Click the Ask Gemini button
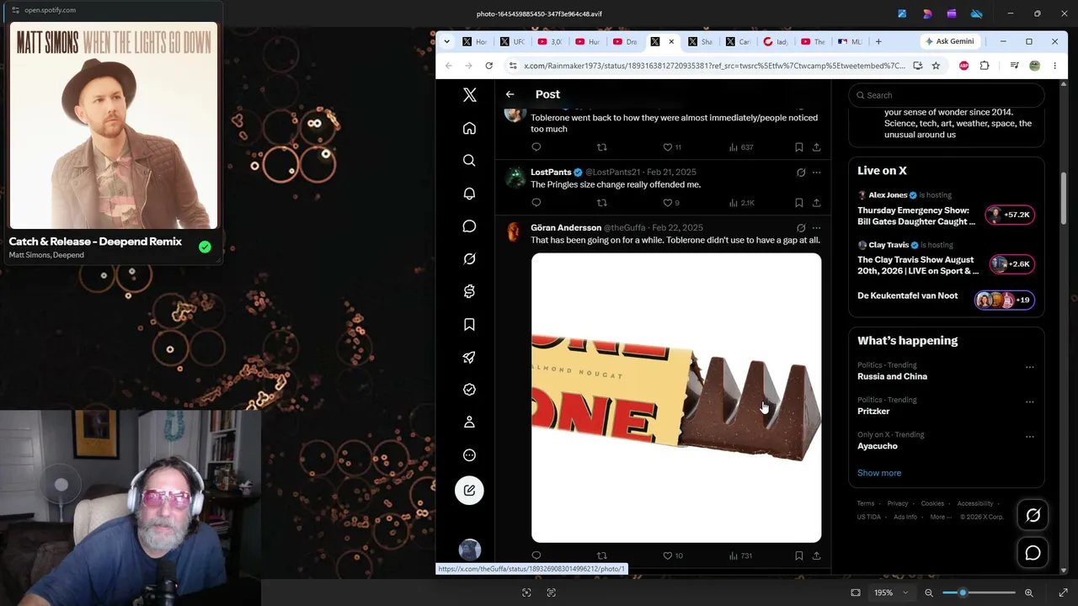 [950, 41]
